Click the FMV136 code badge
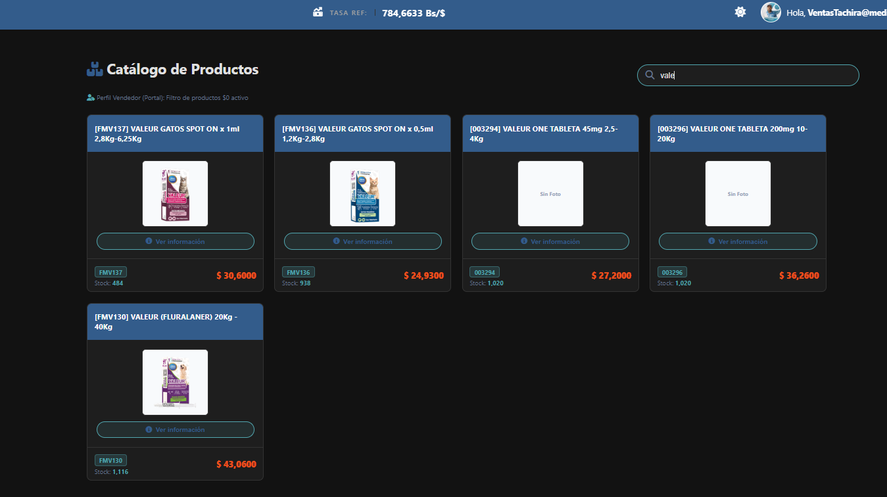Viewport: 887px width, 497px height. (298, 272)
